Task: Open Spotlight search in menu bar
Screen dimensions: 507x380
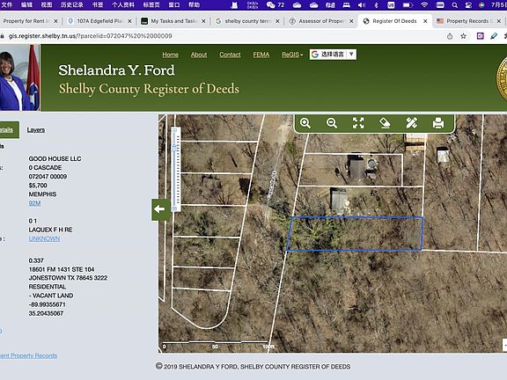Action: click(x=454, y=5)
